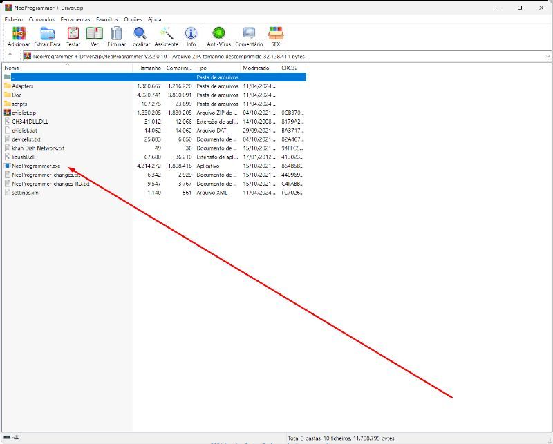Select the parent folder '..' row
Viewport: 553px width, 444px height.
[x=154, y=77]
